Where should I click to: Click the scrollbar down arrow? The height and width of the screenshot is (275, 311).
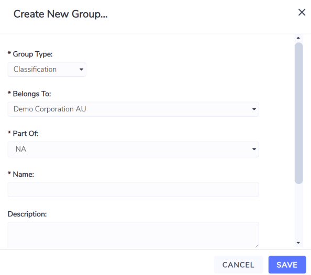point(298,243)
